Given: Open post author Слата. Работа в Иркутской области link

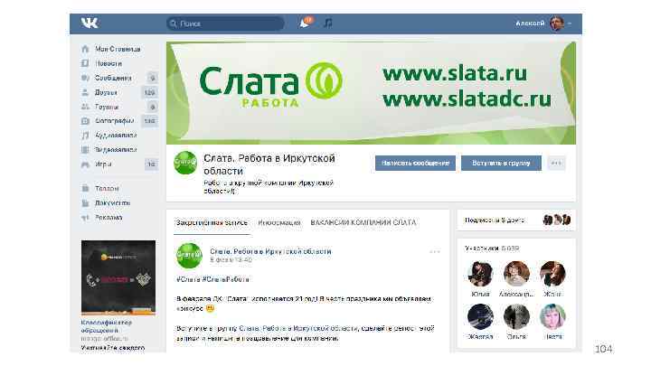Looking at the screenshot, I should pos(270,251).
